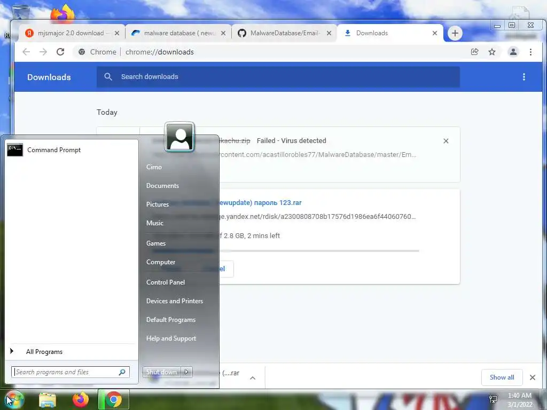
Task: Click the taskbar clock 1:40 AM
Action: pos(520,396)
